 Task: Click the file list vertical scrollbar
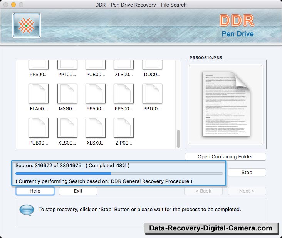pyautogui.click(x=178, y=139)
